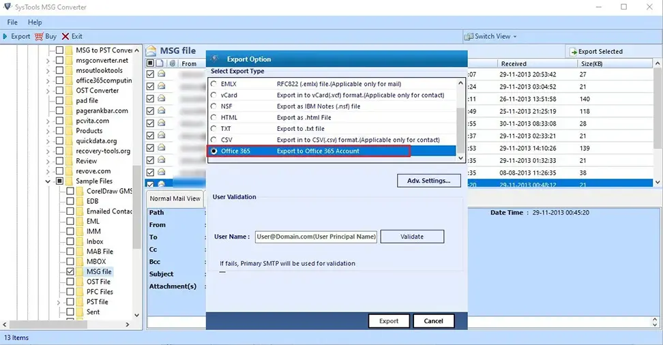Click the folder icon beside Inbox
The width and height of the screenshot is (663, 345).
80,241
